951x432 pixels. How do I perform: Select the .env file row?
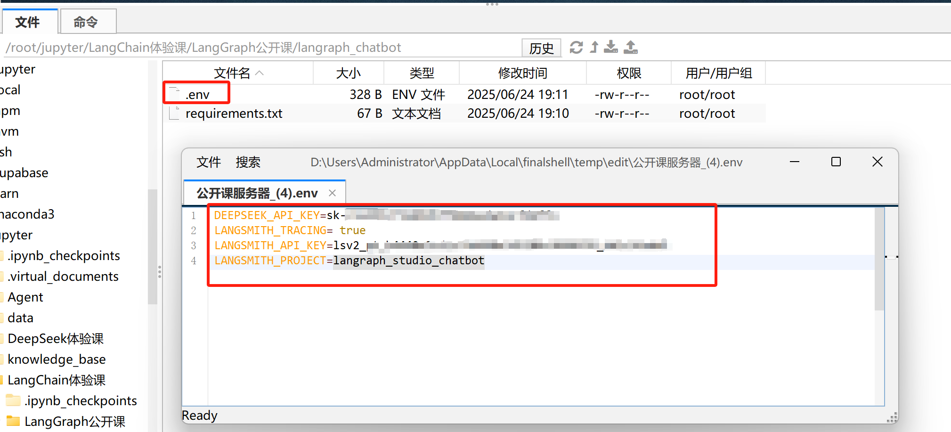(464, 94)
